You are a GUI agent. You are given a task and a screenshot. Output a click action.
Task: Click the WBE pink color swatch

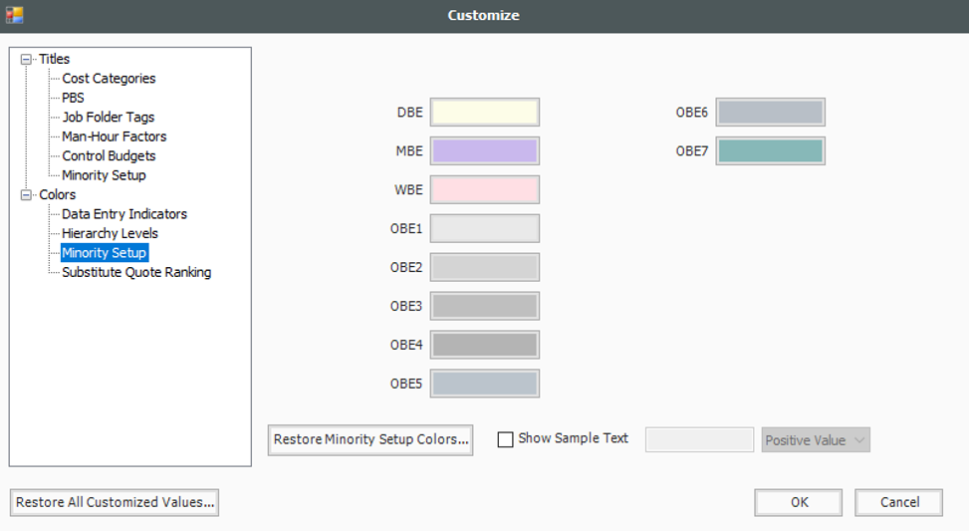pos(484,189)
